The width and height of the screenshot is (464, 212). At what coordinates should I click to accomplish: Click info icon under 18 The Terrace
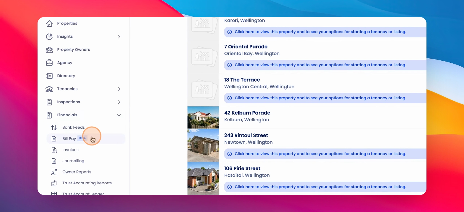(229, 98)
